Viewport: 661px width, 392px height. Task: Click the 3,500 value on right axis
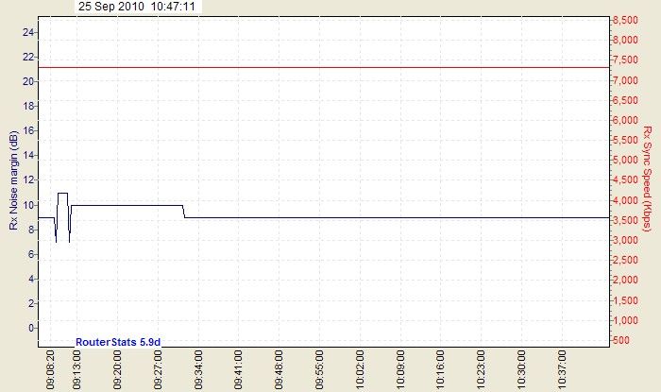[x=625, y=220]
